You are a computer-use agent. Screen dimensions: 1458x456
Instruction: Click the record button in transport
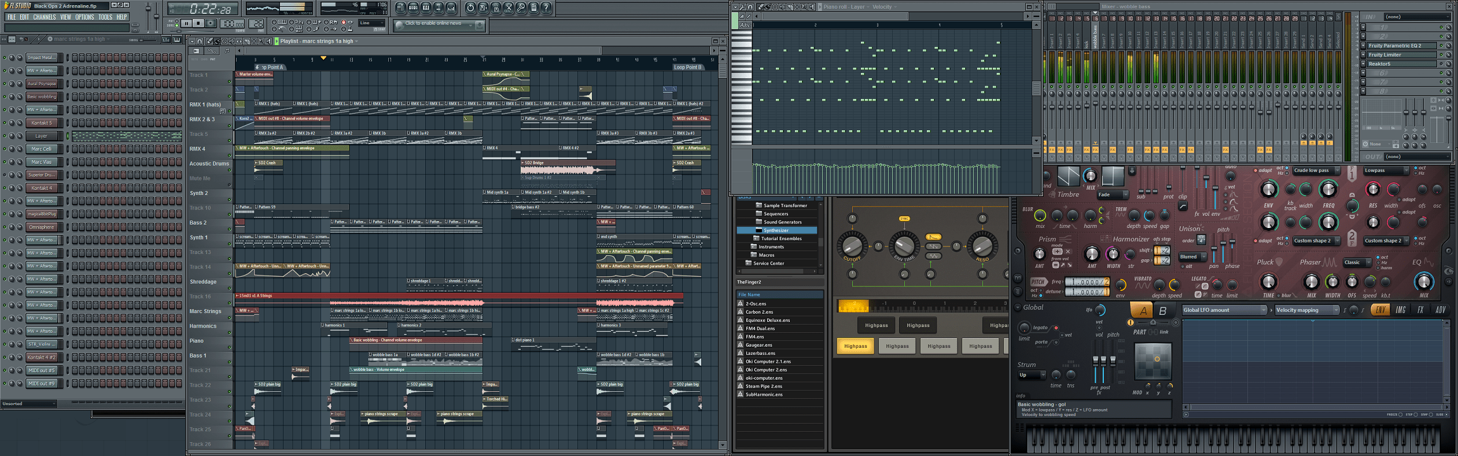(211, 23)
